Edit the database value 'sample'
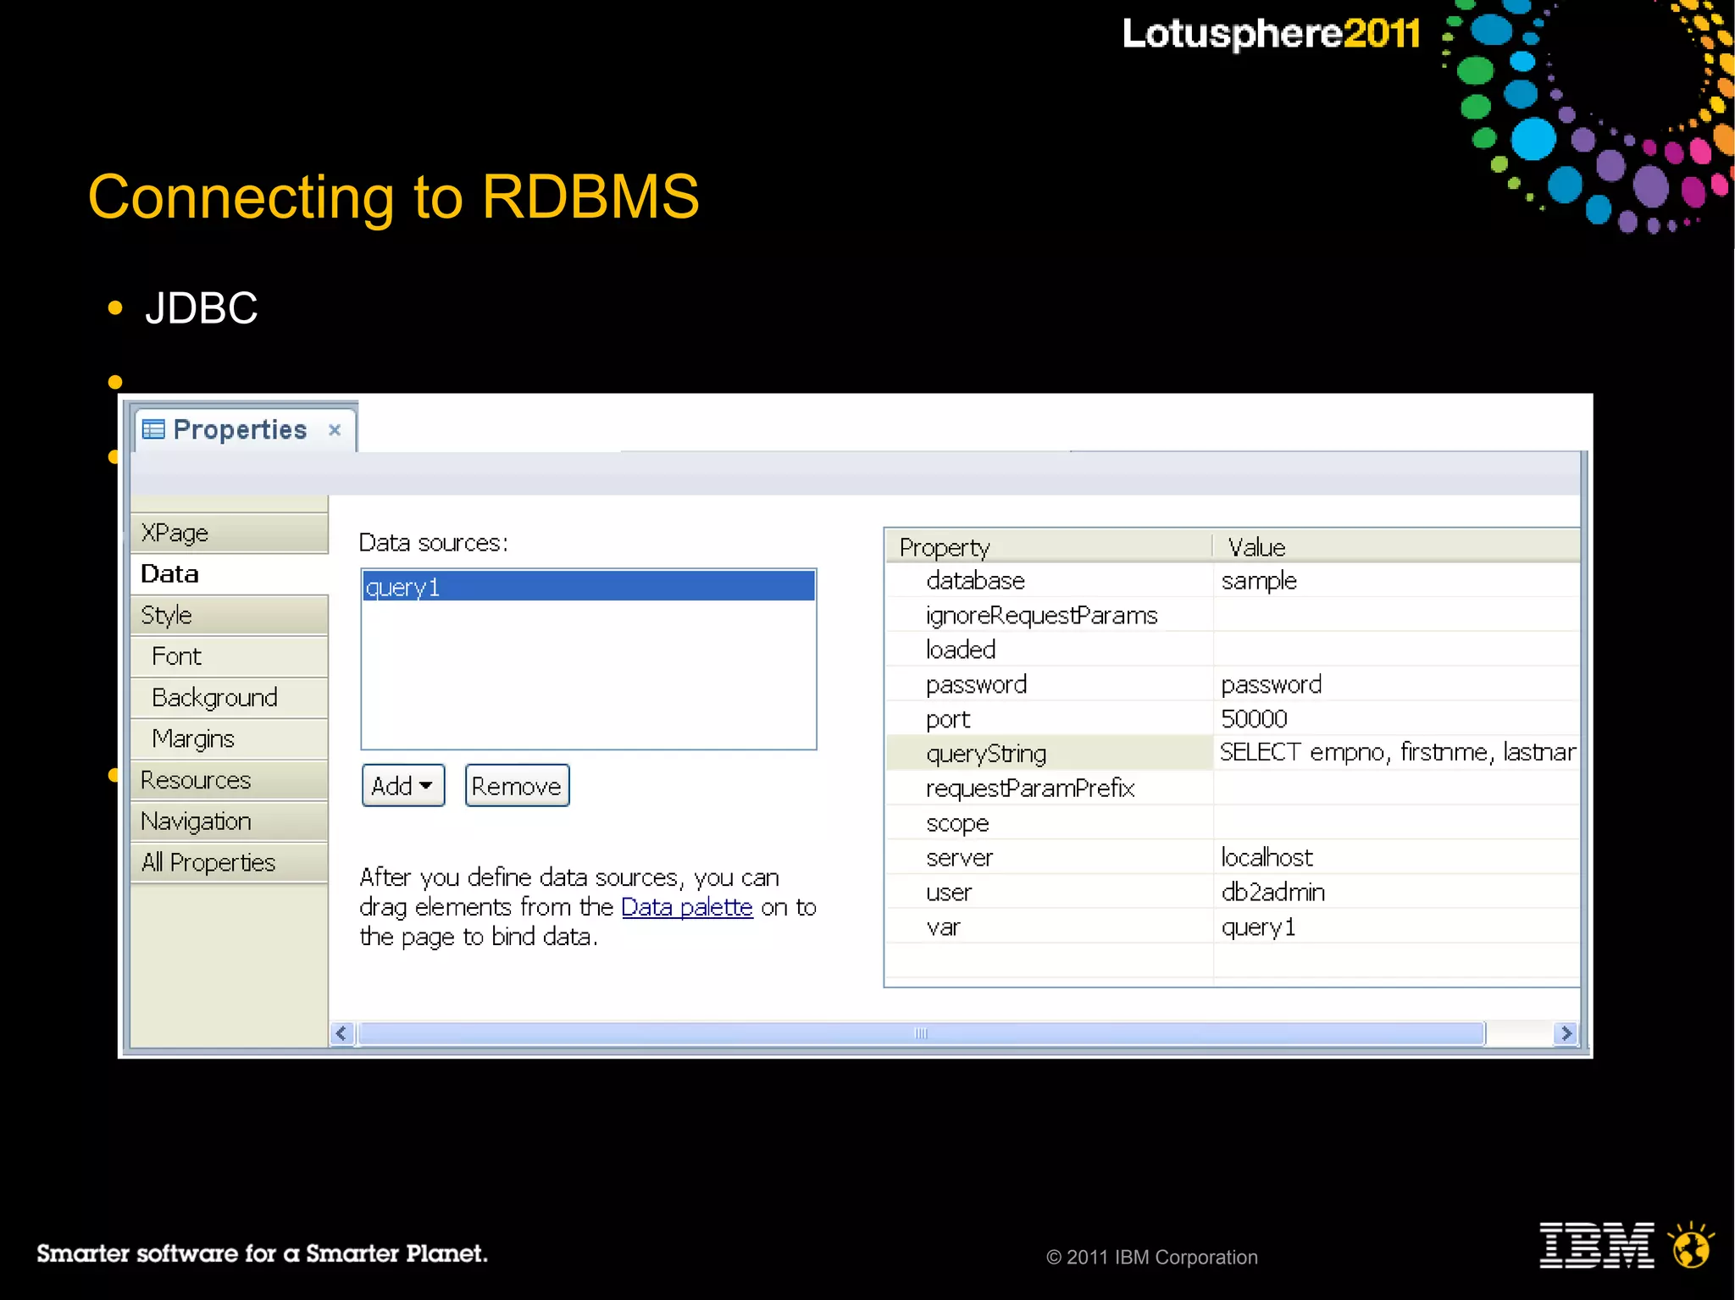The image size is (1735, 1300). (1396, 581)
